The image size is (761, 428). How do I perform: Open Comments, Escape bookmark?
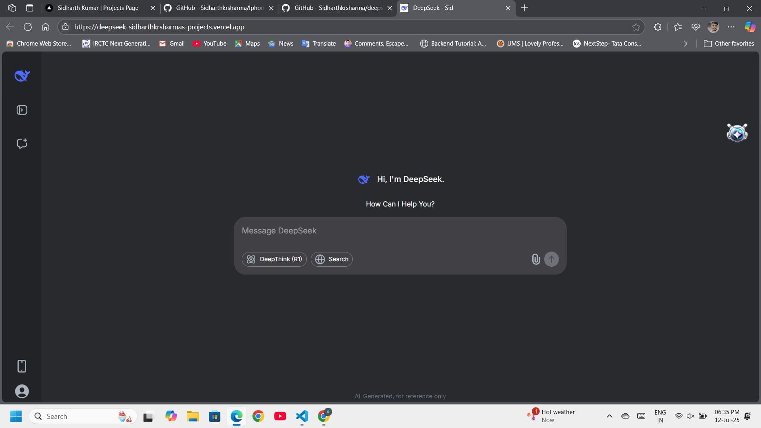(x=376, y=44)
